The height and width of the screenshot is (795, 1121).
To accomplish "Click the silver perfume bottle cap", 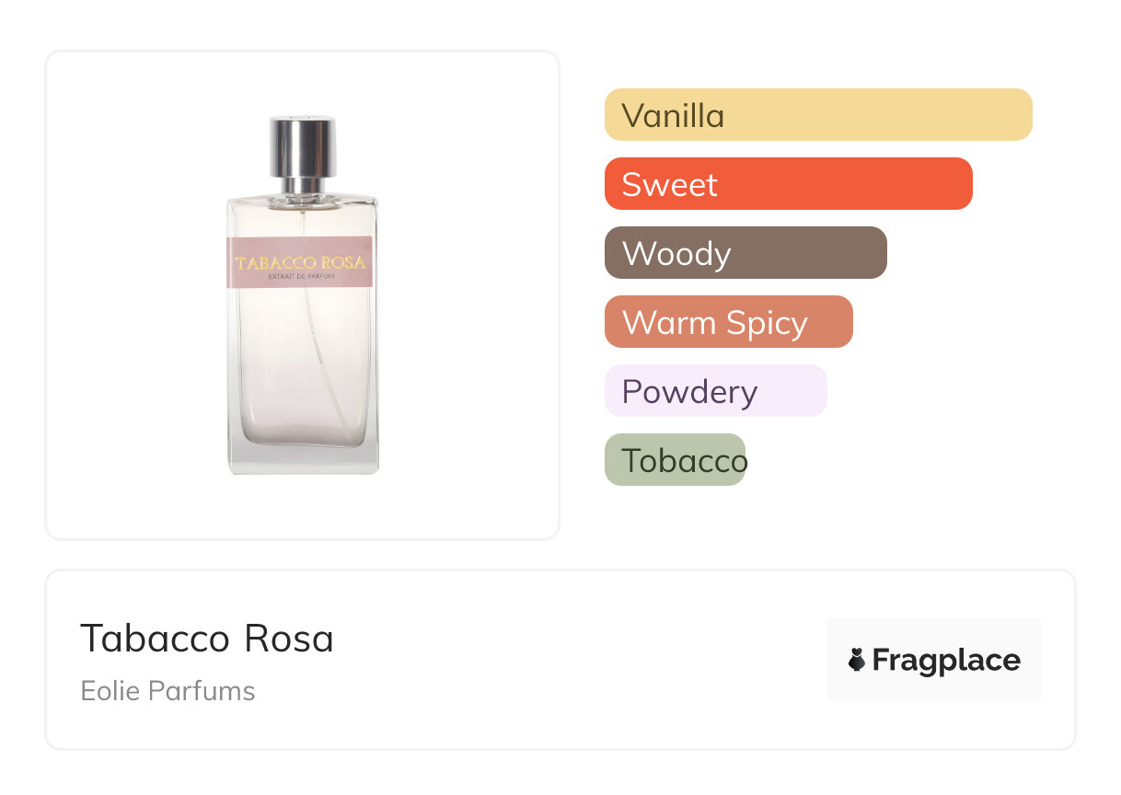I will 302,145.
